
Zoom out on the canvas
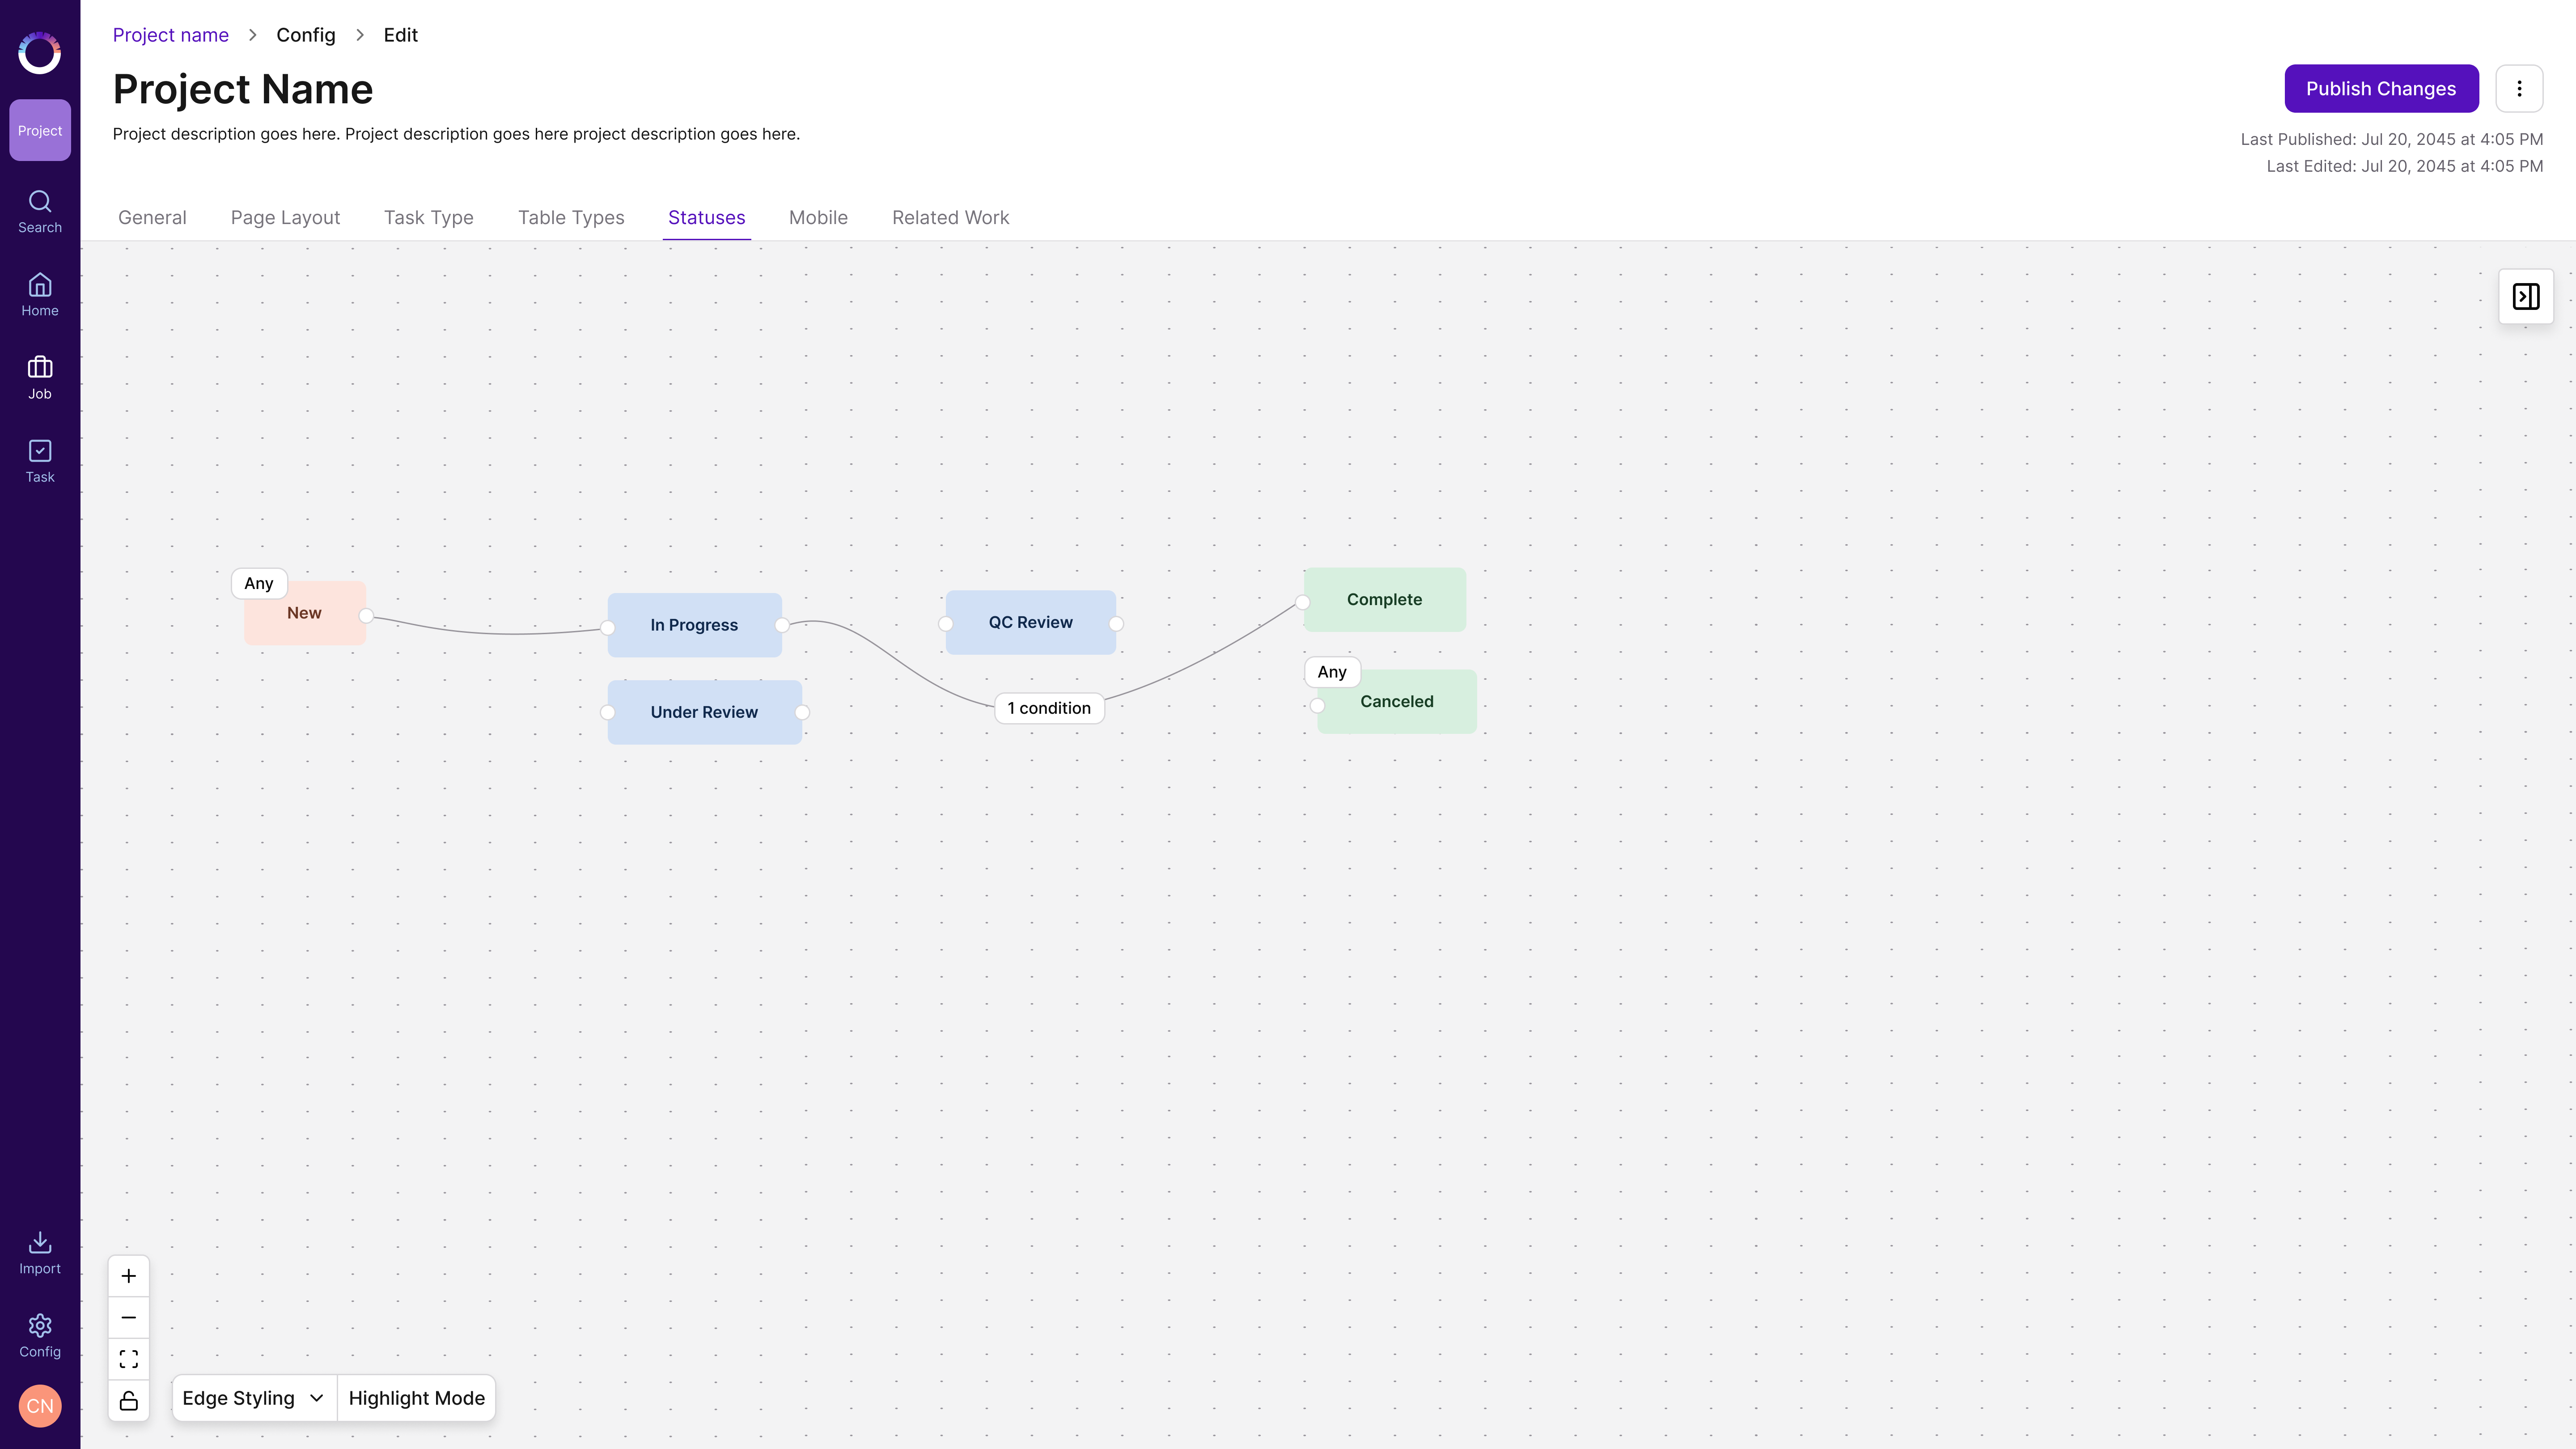point(129,1317)
